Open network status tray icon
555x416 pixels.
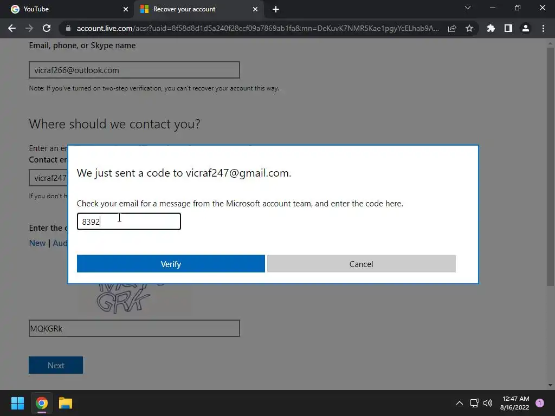coord(474,403)
